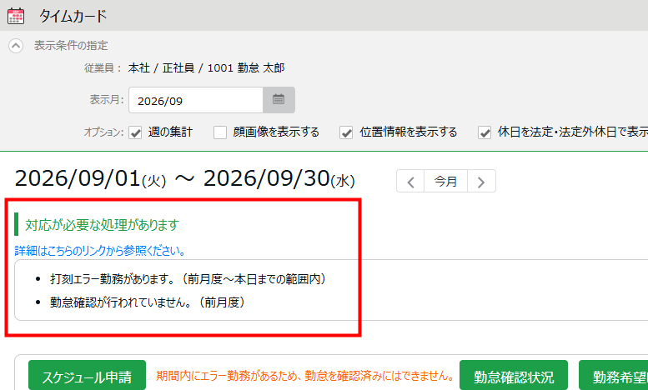Toggle 休日を法定・法定外休日で表示 checkbox
Screen dimensions: 648x390
(485, 132)
